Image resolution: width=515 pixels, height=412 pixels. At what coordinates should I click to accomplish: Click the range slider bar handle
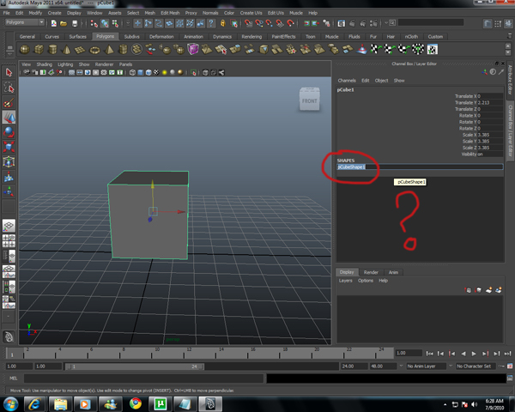click(x=134, y=367)
